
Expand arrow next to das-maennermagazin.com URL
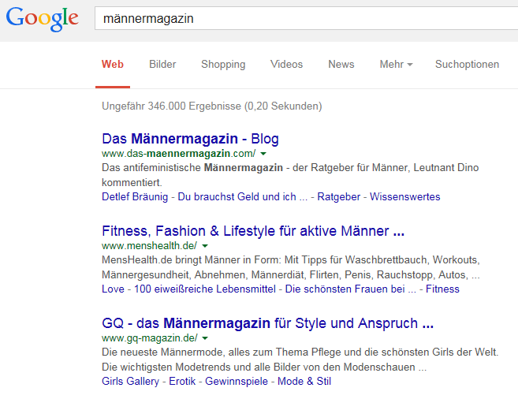click(263, 154)
